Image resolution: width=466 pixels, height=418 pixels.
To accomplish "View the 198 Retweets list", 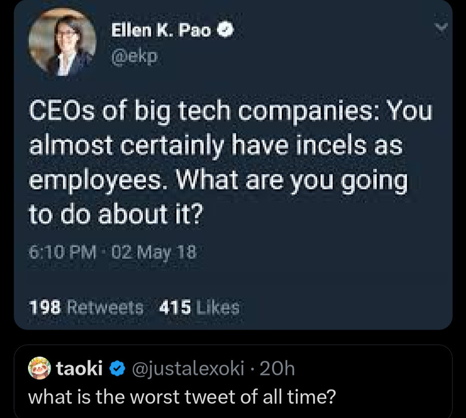I will pos(86,308).
